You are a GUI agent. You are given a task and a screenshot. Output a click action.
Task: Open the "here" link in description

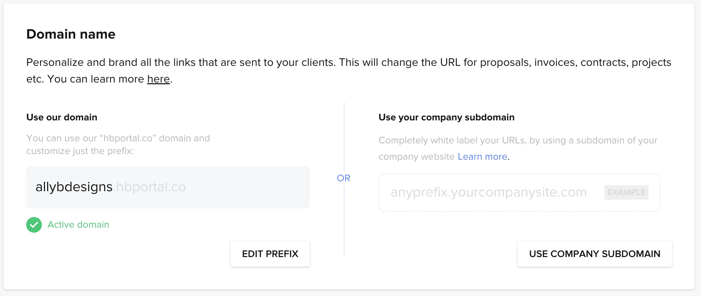pyautogui.click(x=158, y=79)
